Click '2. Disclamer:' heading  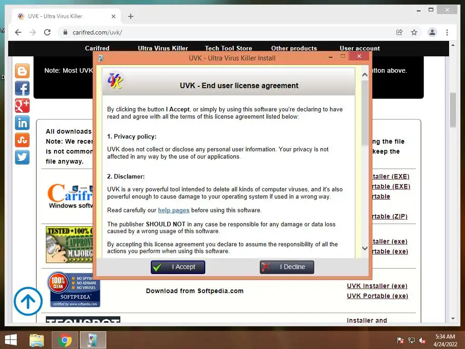pos(126,177)
